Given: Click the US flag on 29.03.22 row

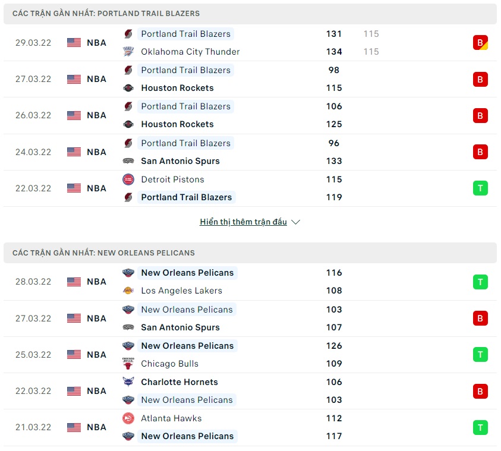Looking at the screenshot, I should pos(74,43).
